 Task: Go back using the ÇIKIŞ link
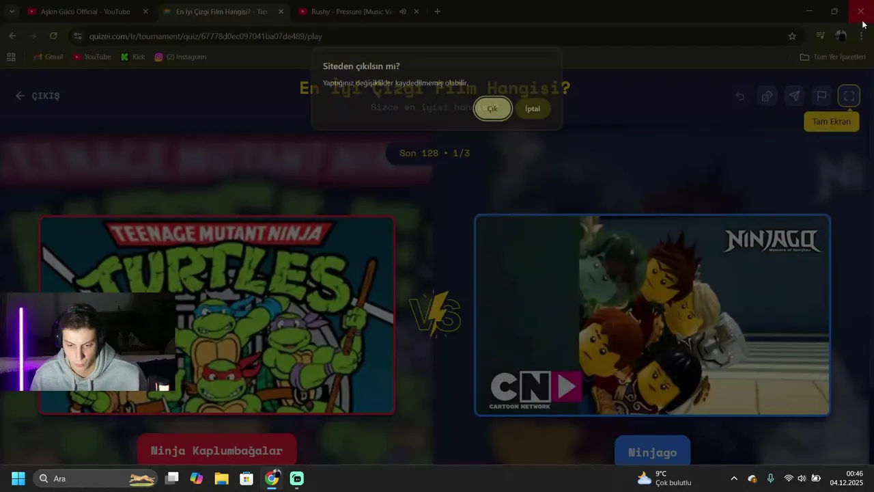click(x=38, y=96)
